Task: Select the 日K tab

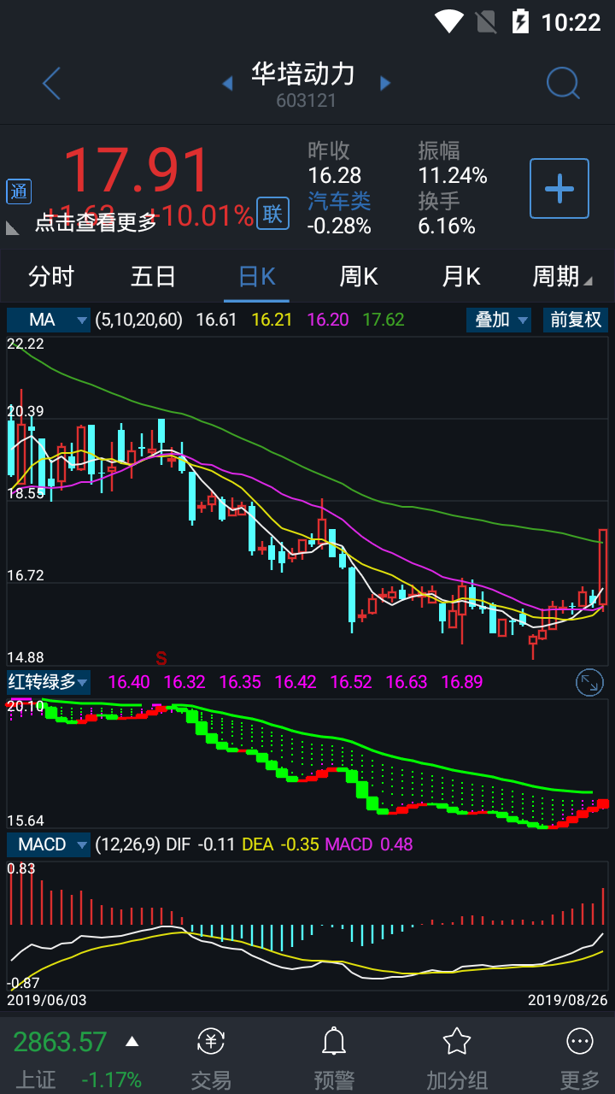Action: click(256, 276)
